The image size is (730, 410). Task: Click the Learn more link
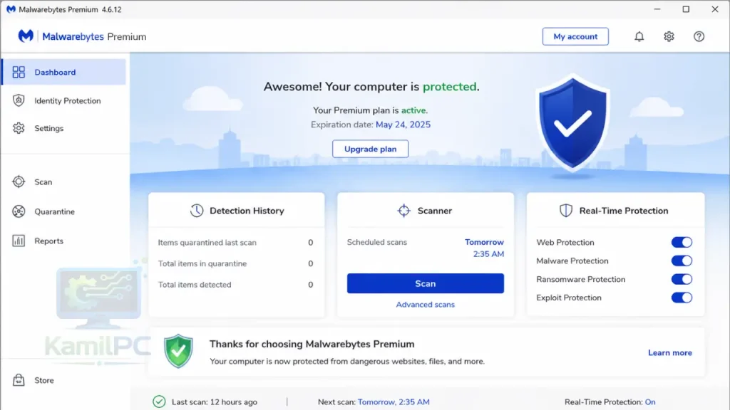point(670,353)
